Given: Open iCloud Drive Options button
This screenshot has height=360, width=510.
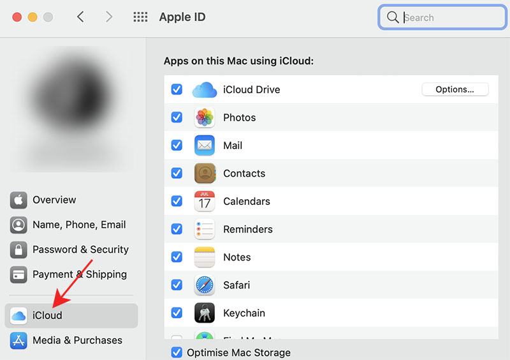Looking at the screenshot, I should (455, 89).
